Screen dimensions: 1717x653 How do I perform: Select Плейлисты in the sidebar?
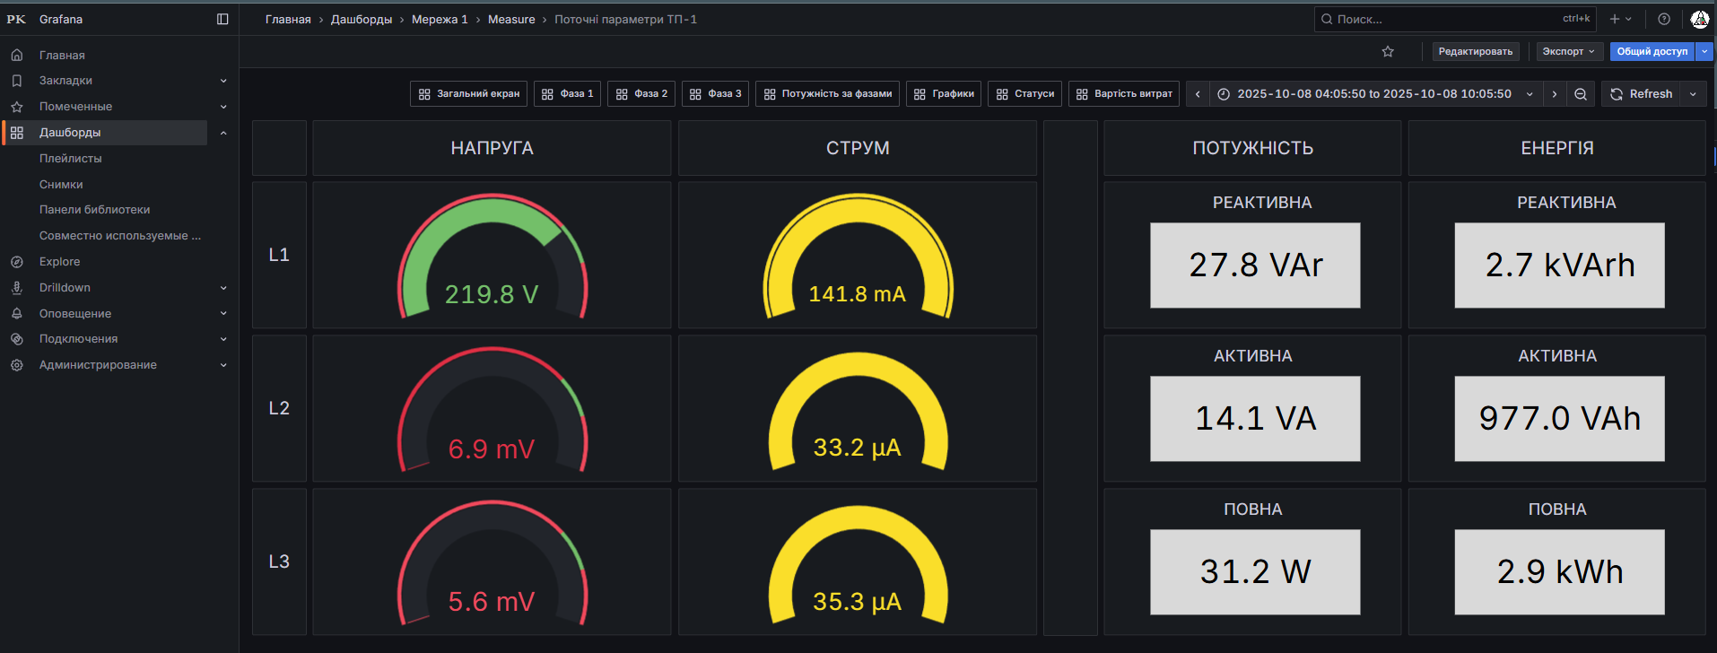[x=70, y=159]
